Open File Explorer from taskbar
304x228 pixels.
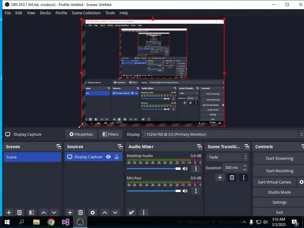tap(37, 222)
